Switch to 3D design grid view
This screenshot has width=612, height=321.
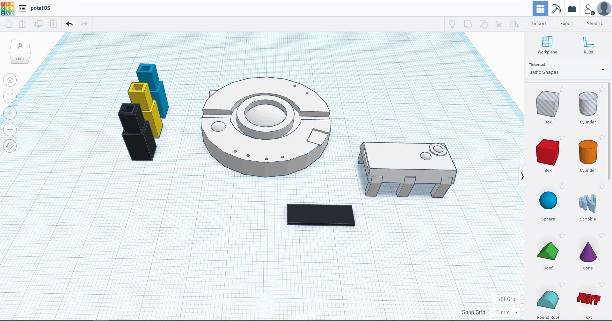(540, 9)
